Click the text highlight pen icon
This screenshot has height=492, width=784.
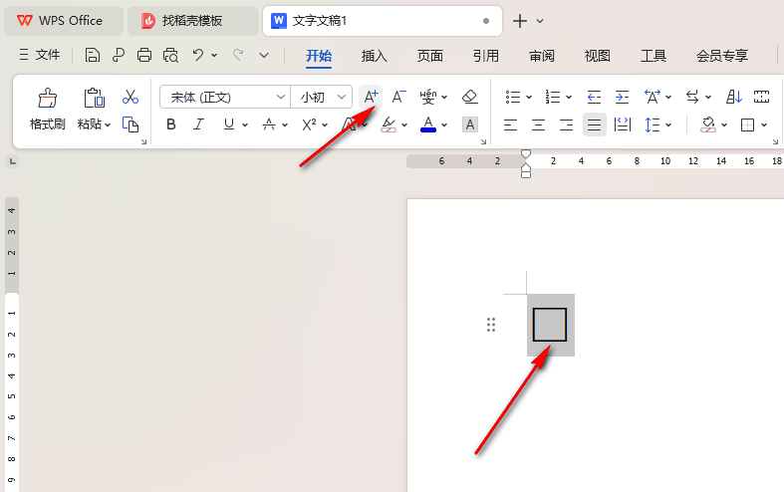click(x=389, y=124)
